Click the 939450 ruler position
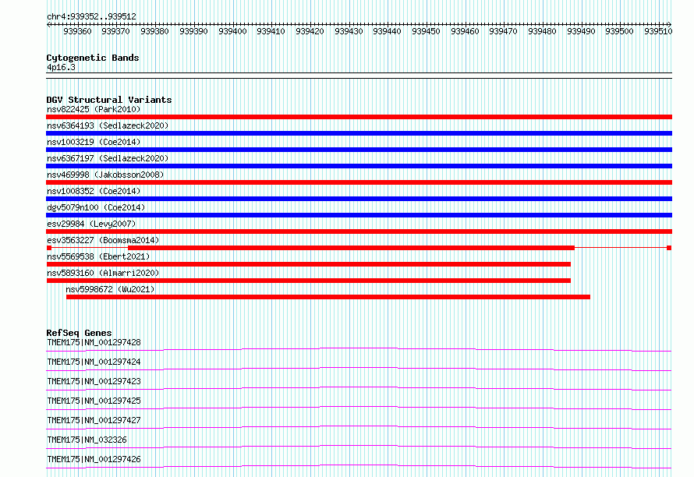The height and width of the screenshot is (477, 694). click(426, 31)
